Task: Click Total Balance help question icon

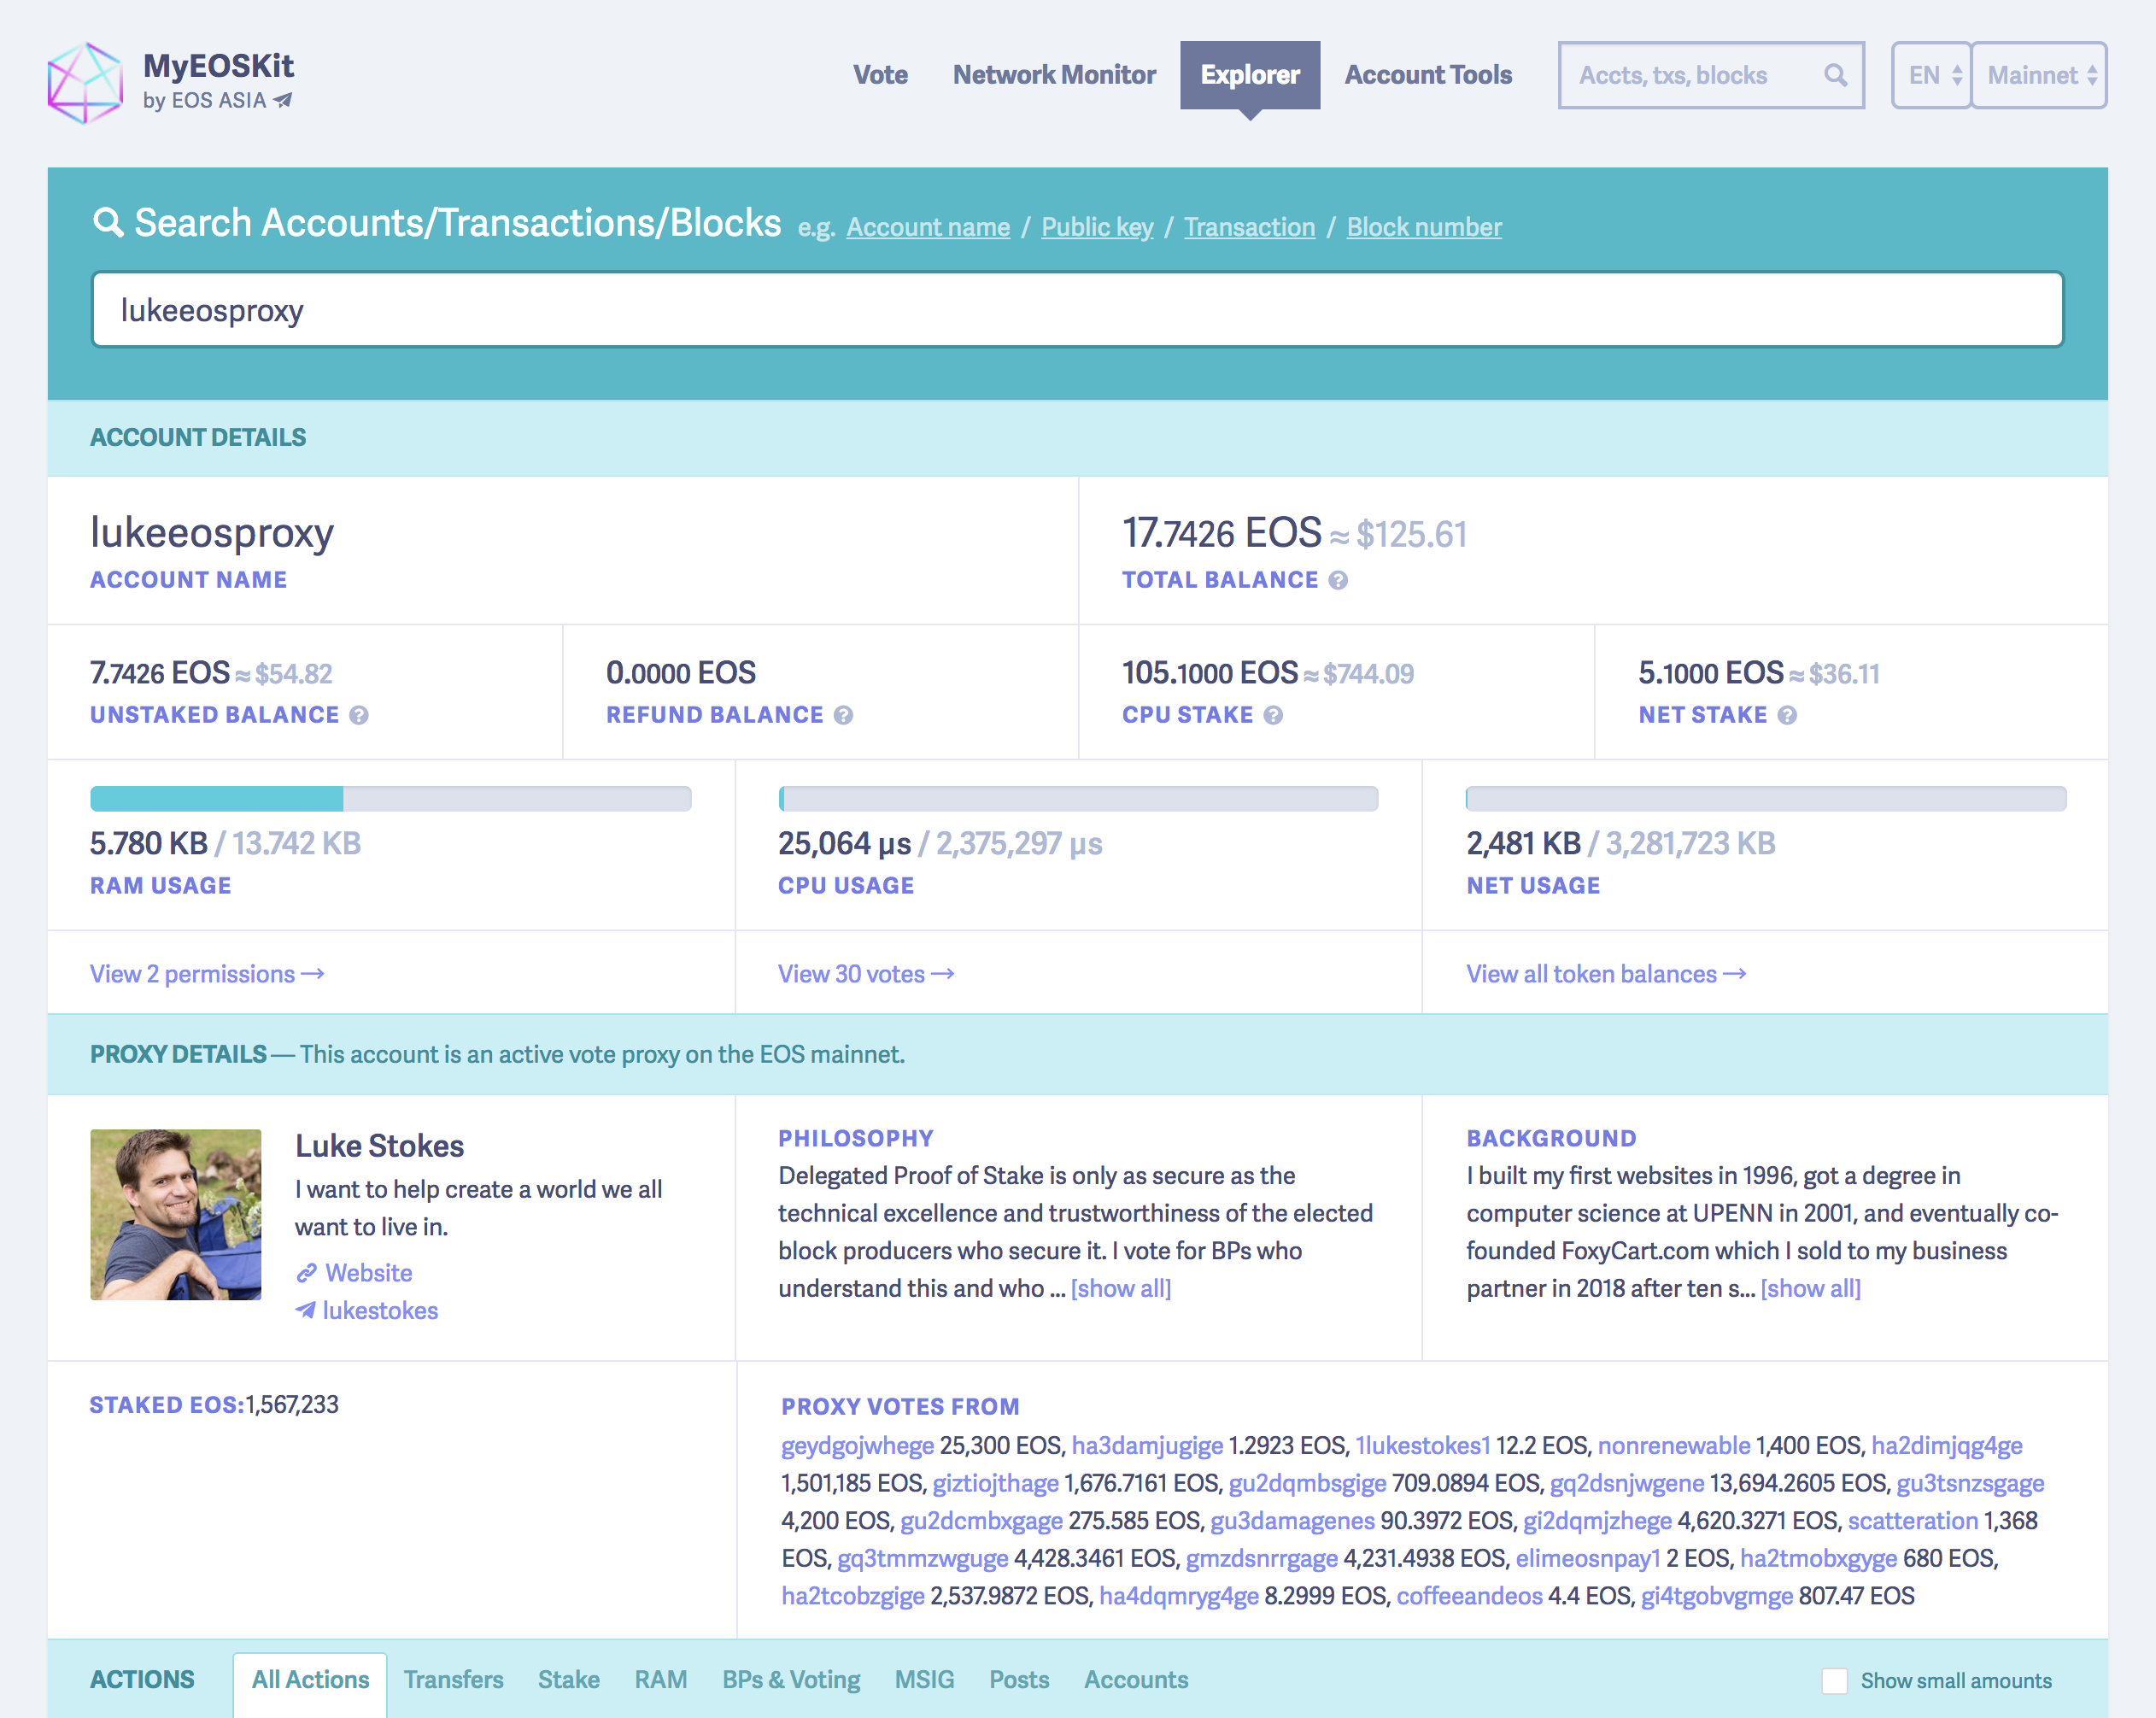Action: (x=1338, y=581)
